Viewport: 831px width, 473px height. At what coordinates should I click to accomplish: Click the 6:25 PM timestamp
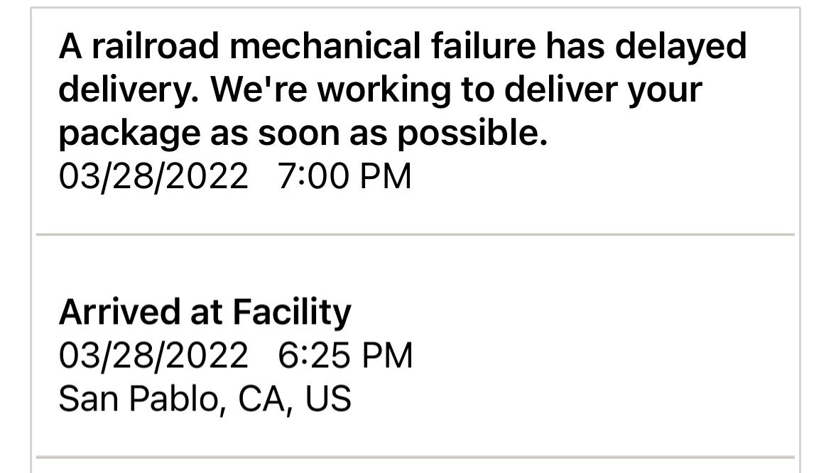tap(345, 355)
